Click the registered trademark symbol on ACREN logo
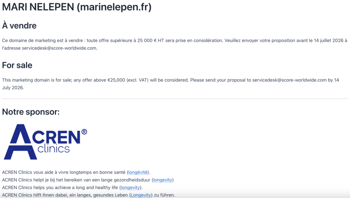 click(x=84, y=132)
